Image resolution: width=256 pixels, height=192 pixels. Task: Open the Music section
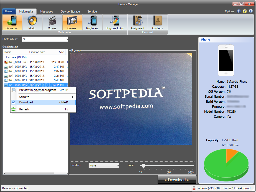coord(32,22)
